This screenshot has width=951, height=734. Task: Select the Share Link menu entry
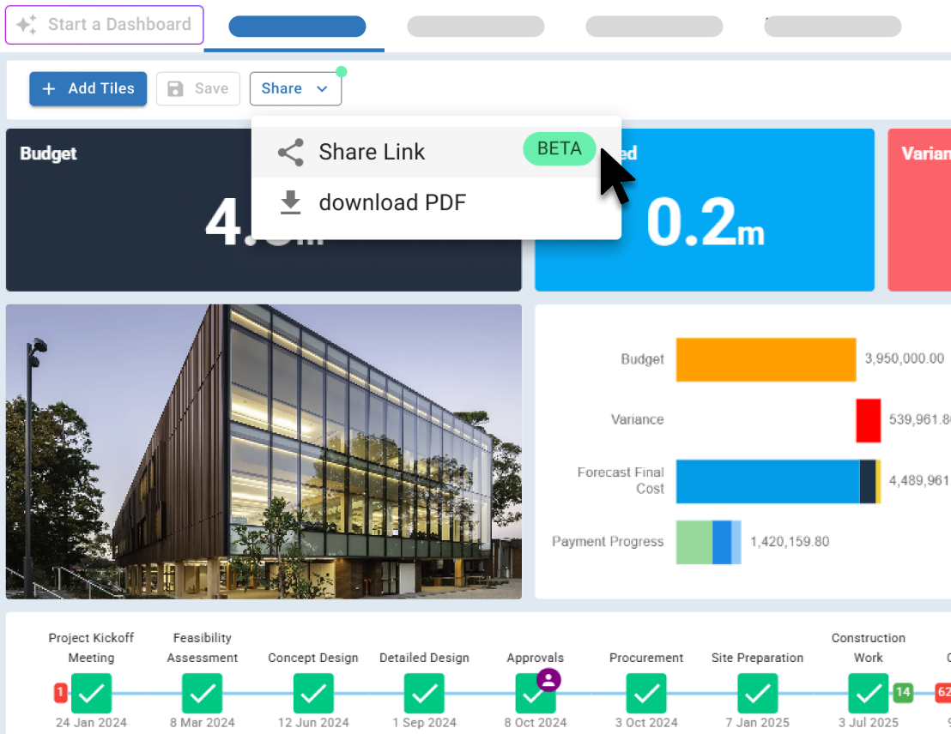pos(372,152)
